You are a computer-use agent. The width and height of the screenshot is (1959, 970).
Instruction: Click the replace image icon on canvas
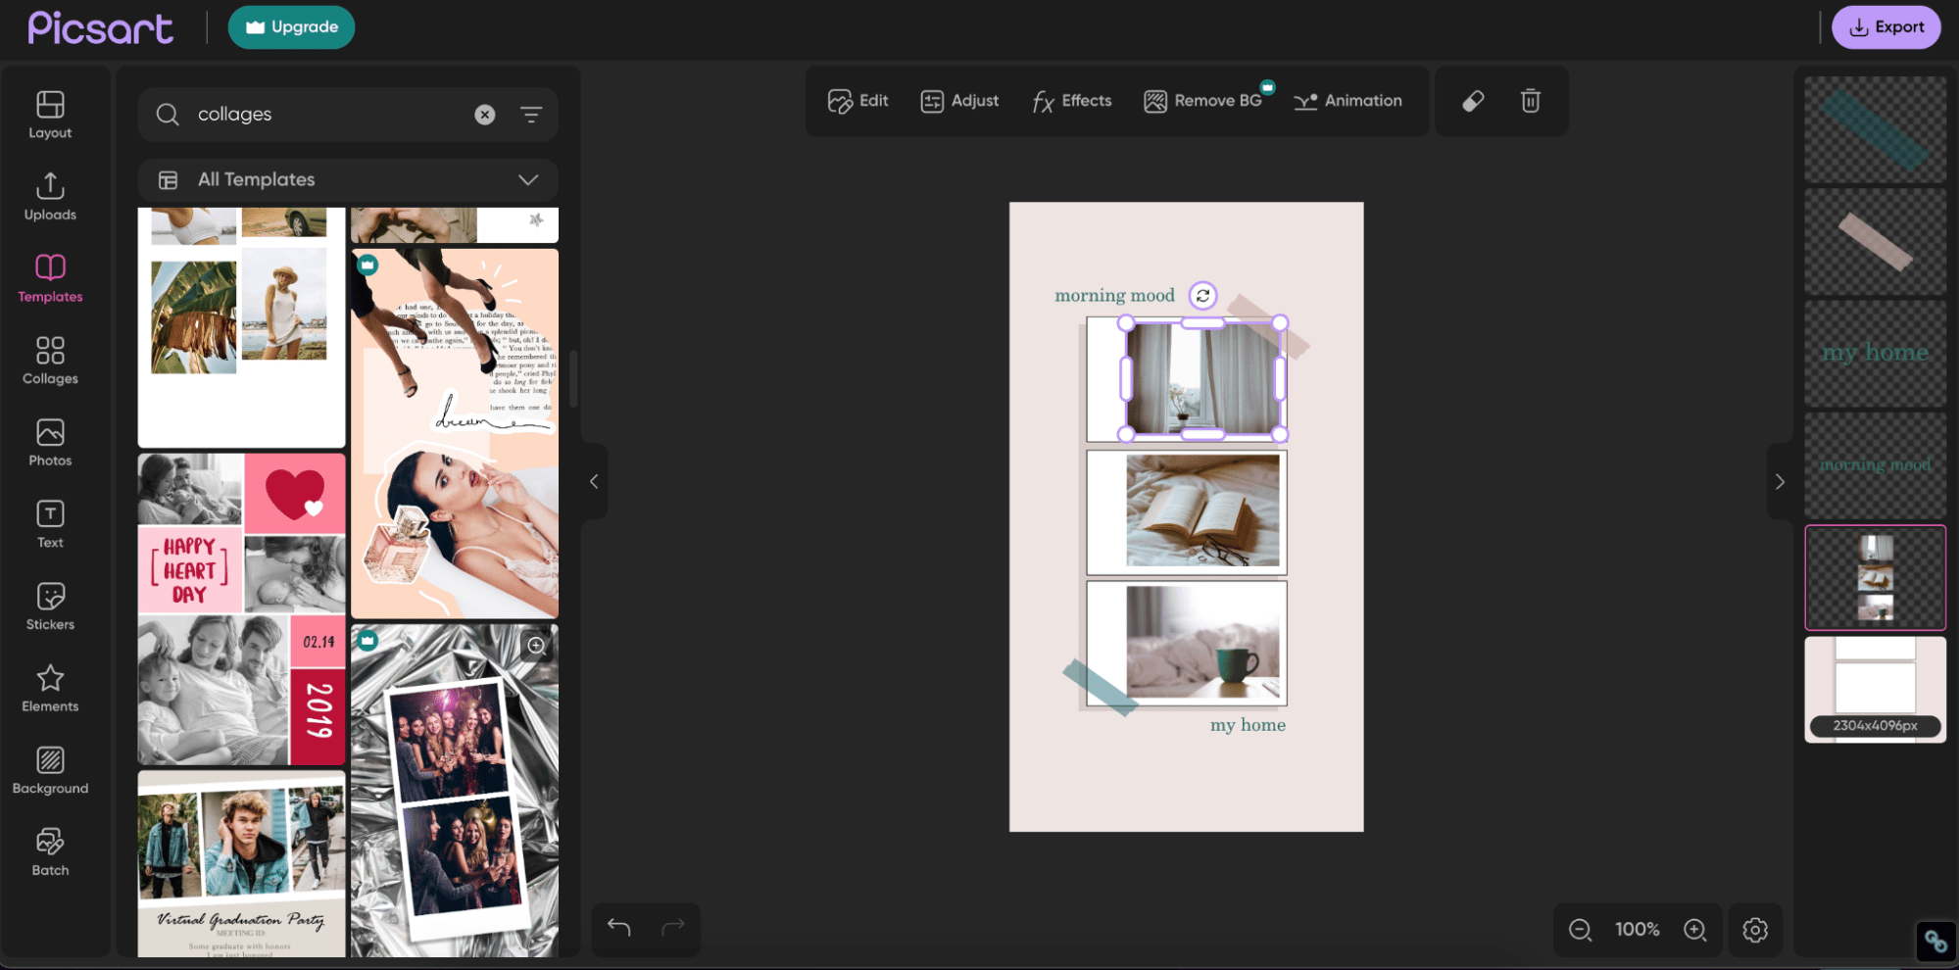coord(1202,295)
